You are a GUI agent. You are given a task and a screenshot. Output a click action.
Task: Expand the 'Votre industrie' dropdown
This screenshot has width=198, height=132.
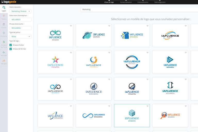[20, 11]
